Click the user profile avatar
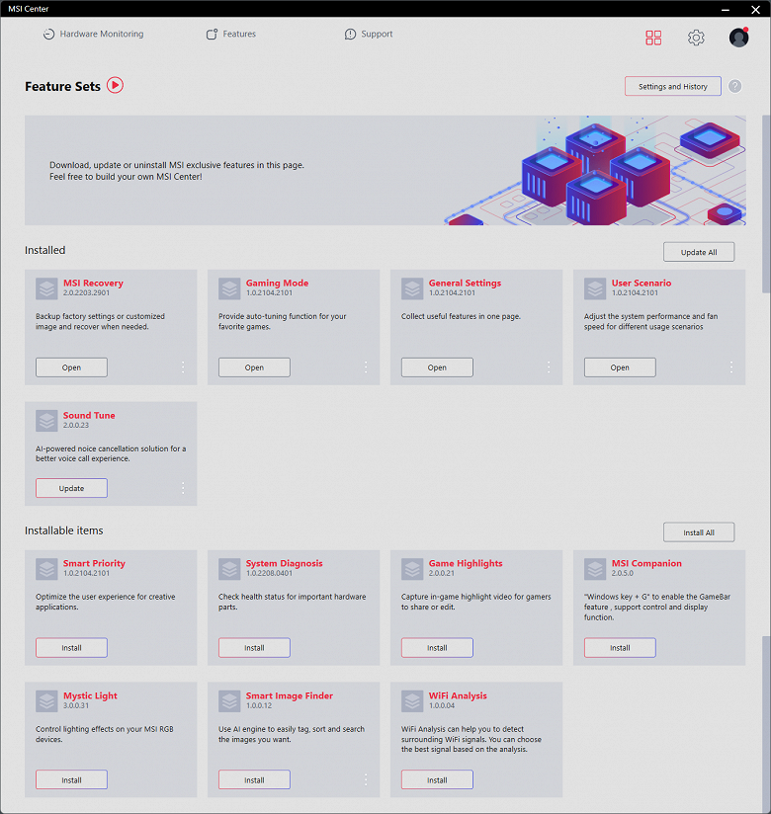The image size is (771, 814). point(738,38)
